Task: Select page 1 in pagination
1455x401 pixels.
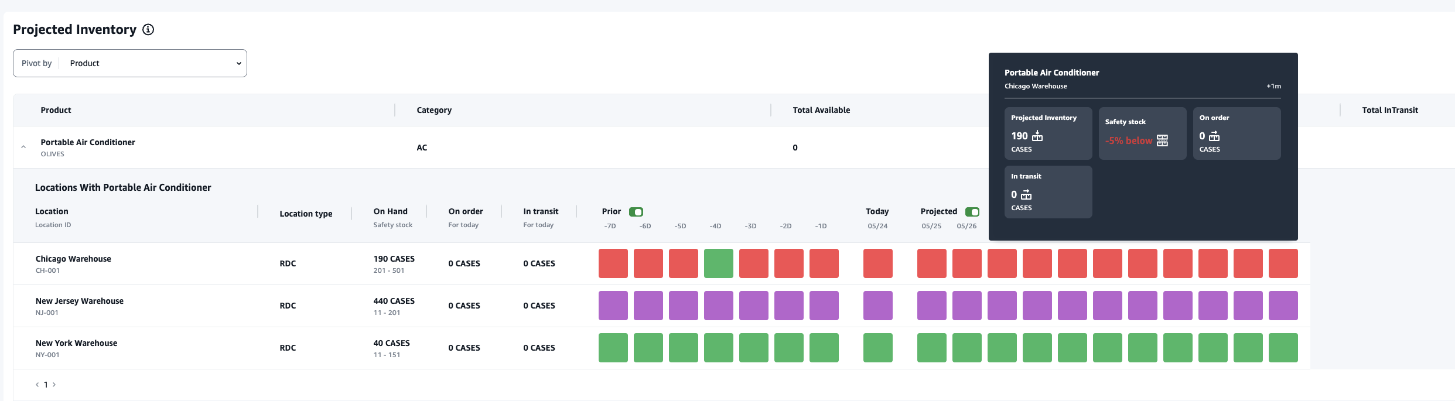Action: [x=46, y=385]
